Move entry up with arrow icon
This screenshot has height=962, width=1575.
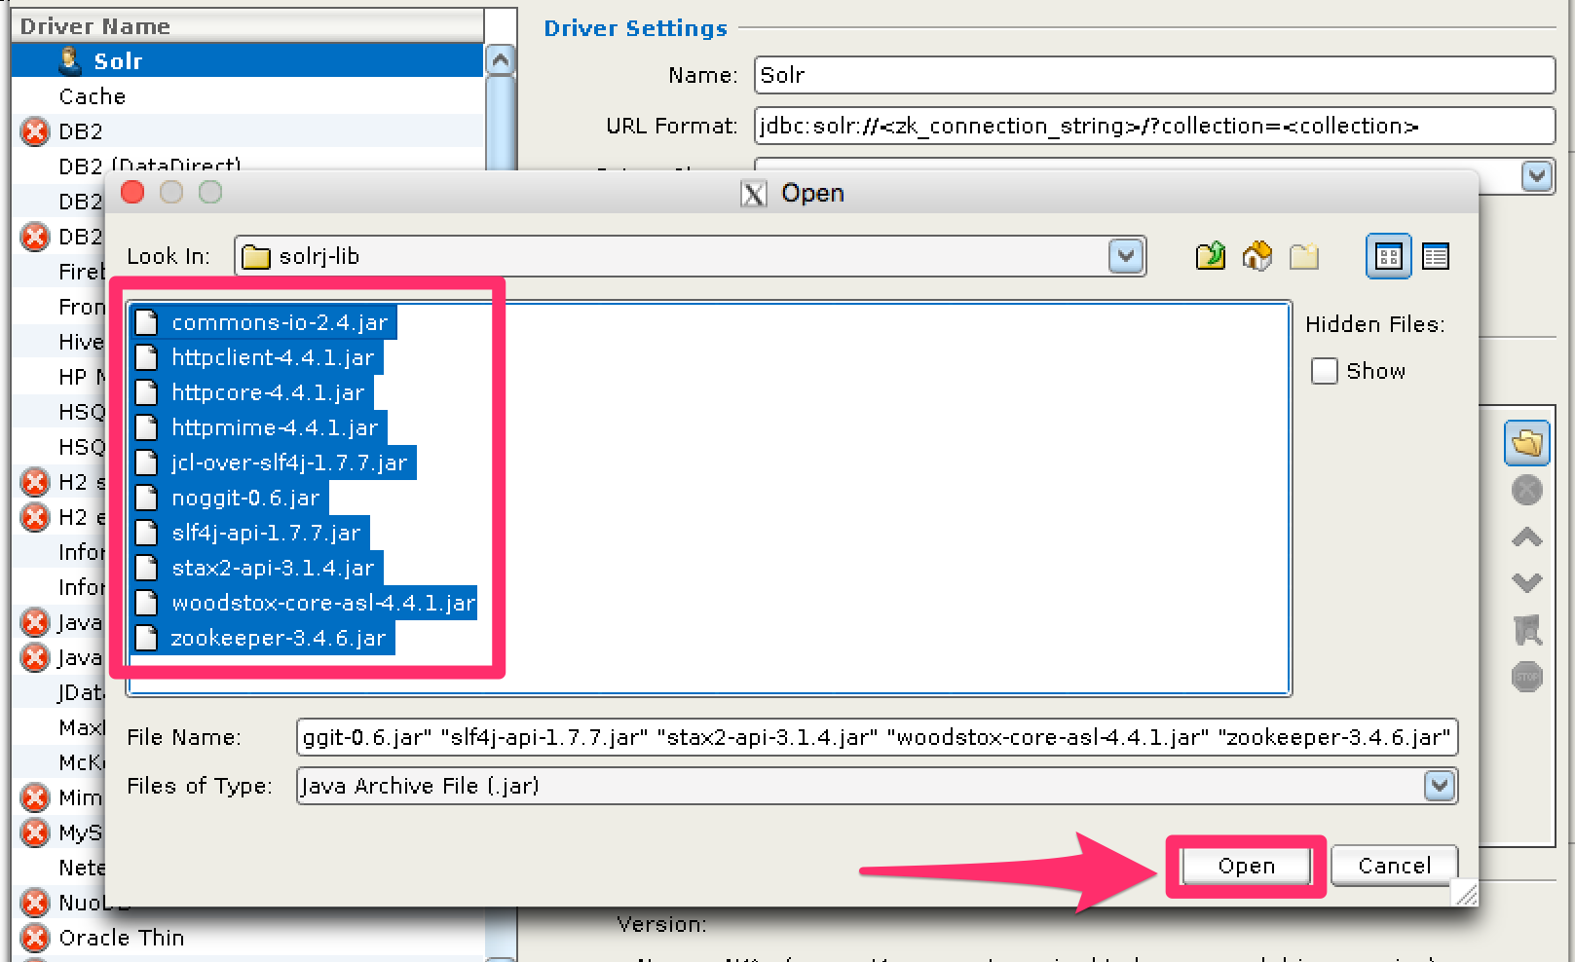pos(1526,536)
